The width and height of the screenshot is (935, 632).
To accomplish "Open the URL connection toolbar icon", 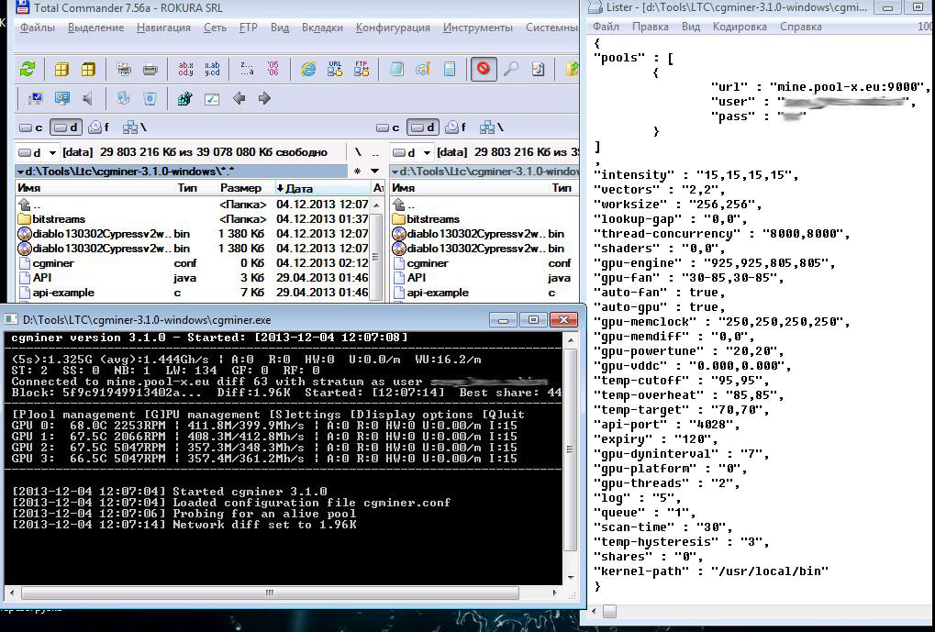I will pyautogui.click(x=335, y=69).
